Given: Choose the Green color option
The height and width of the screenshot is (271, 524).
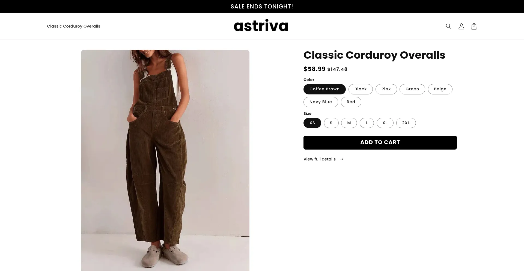Looking at the screenshot, I should tap(412, 89).
